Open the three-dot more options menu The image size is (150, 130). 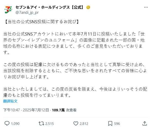[x=146, y=7]
